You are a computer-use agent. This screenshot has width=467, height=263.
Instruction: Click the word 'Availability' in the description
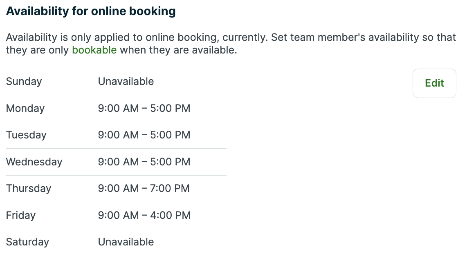coord(31,38)
